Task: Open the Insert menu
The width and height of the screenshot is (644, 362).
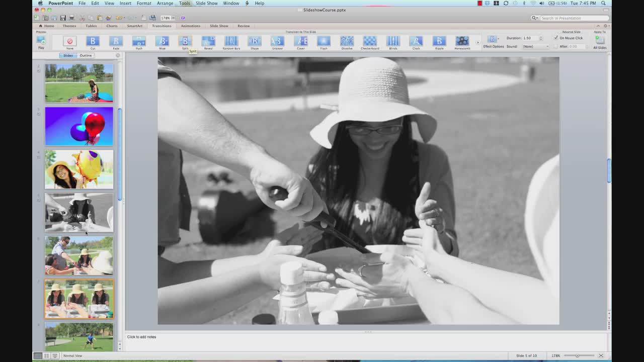Action: point(125,3)
